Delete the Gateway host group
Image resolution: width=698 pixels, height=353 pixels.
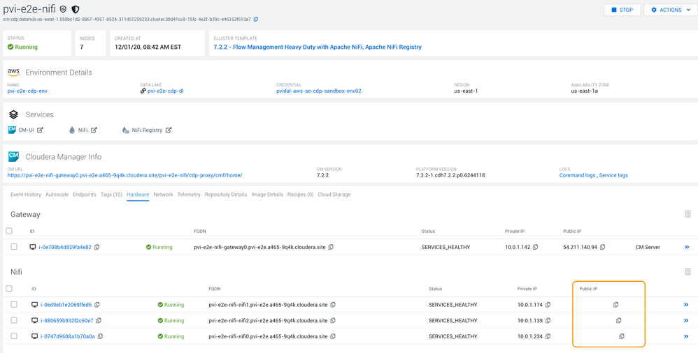(688, 214)
